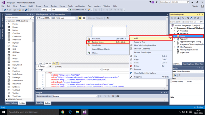This screenshot has width=205, height=115.
Task: Open Google Chrome from the taskbar
Action: tap(63, 112)
